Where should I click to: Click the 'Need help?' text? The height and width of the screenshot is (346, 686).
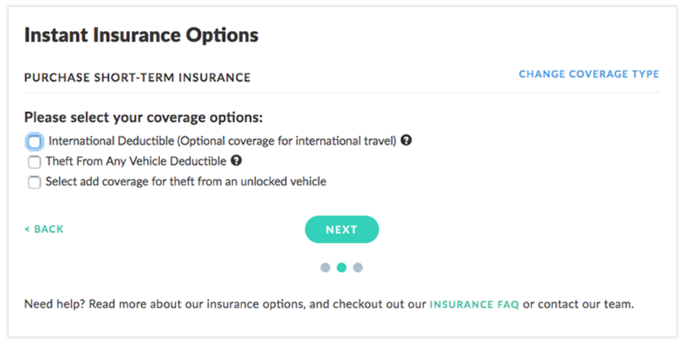[53, 305]
